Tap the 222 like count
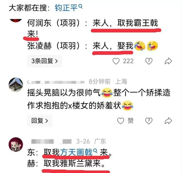The width and height of the screenshot is (182, 173). click(128, 61)
